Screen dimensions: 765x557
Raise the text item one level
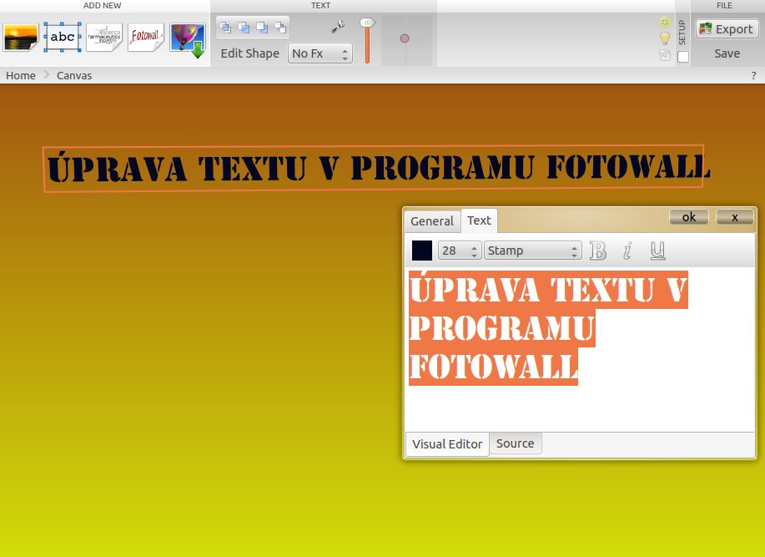click(x=244, y=28)
